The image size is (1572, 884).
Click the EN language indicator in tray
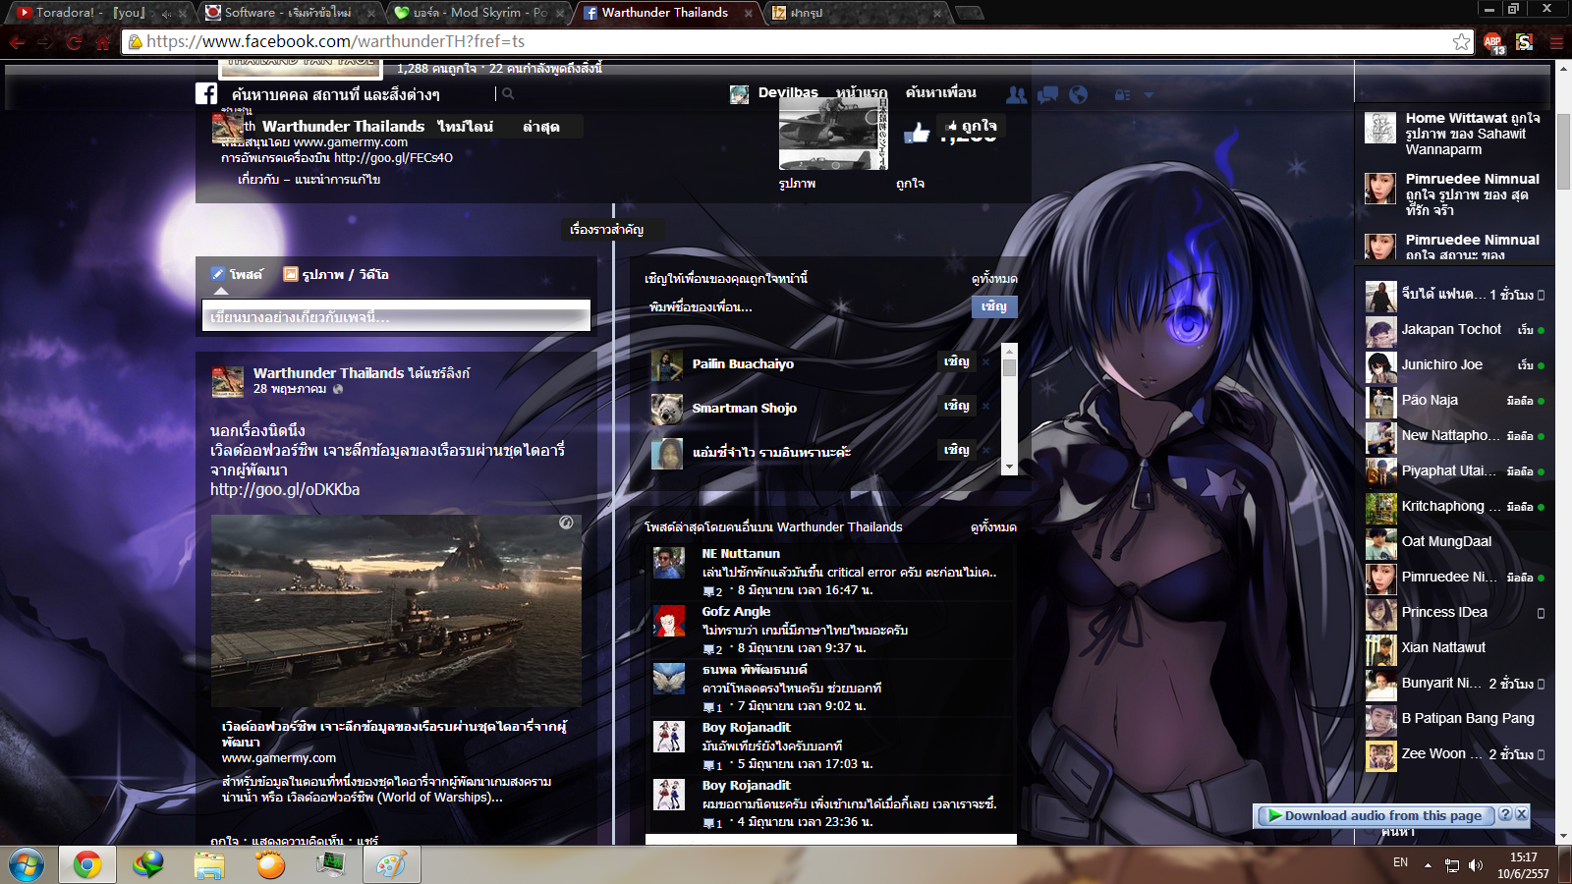pos(1400,862)
